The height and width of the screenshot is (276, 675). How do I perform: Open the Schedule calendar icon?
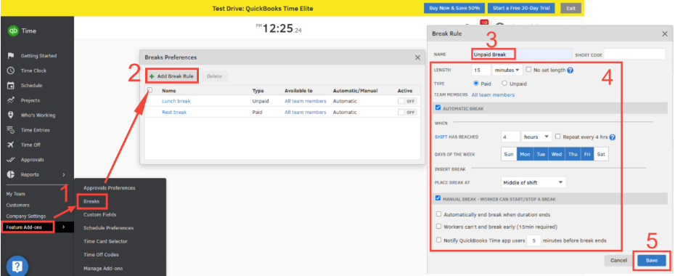tap(11, 86)
